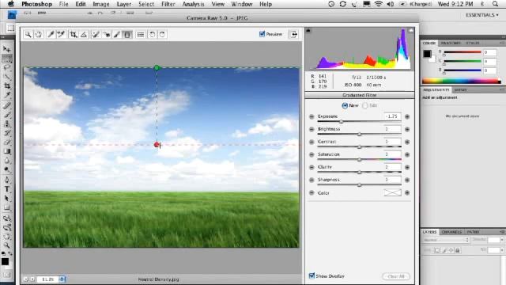Toggle shadow clipping warning on histogram
Image resolution: width=506 pixels, height=285 pixels.
click(308, 30)
